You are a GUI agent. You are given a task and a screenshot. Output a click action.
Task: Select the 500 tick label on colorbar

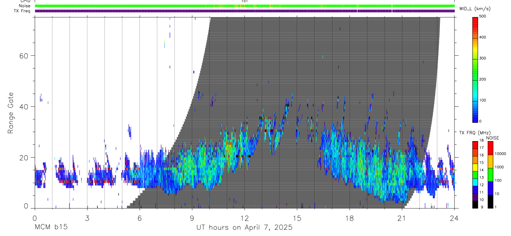coord(483,17)
